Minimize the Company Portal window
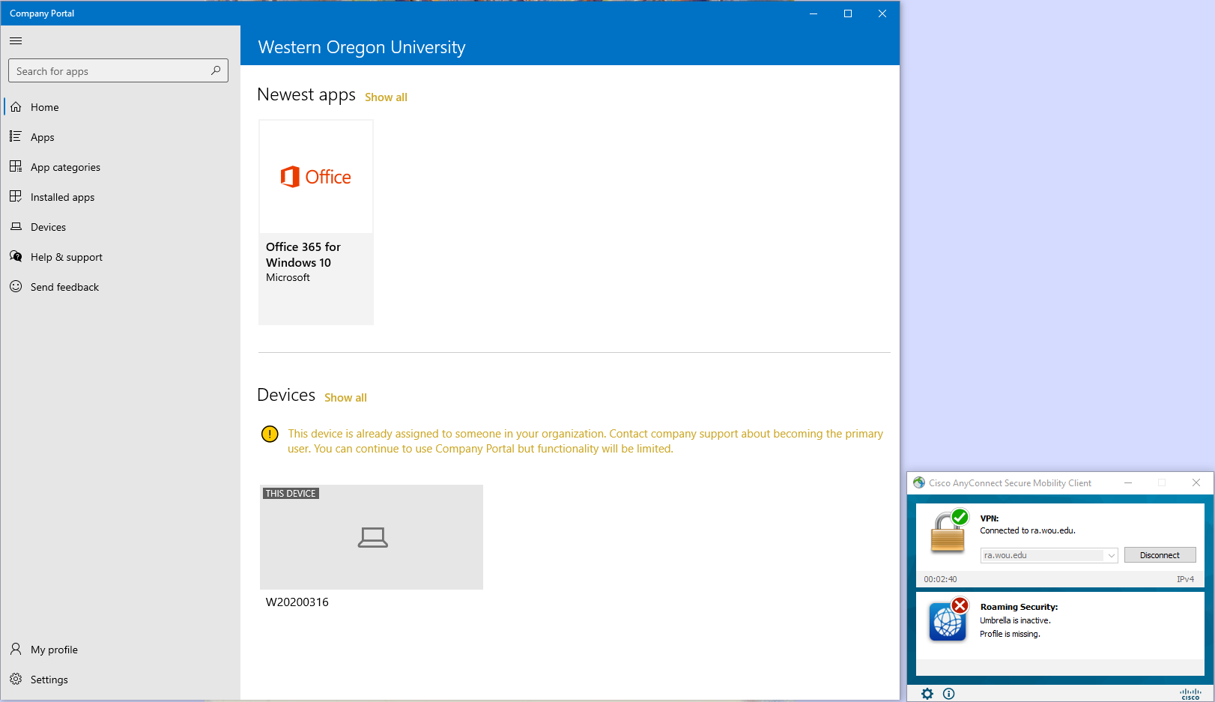 [813, 13]
